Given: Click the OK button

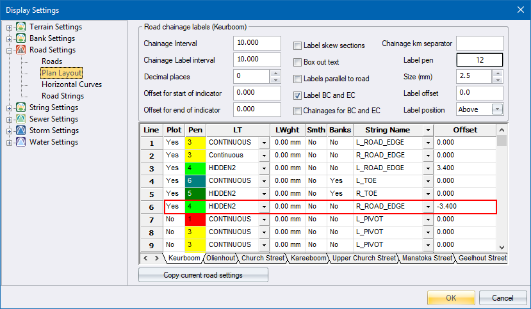Looking at the screenshot, I should 451,298.
